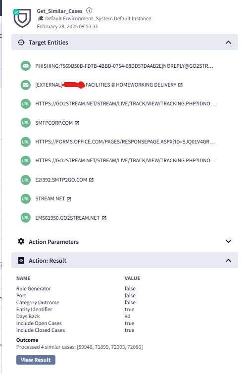Viewport: 245px width, 374px height.
Task: Open external link icon for E2I392.SMTP2GO.COM
Action: coord(91,180)
